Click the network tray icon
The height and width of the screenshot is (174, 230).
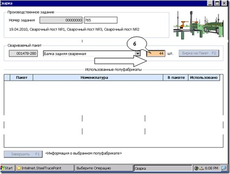click(202, 168)
